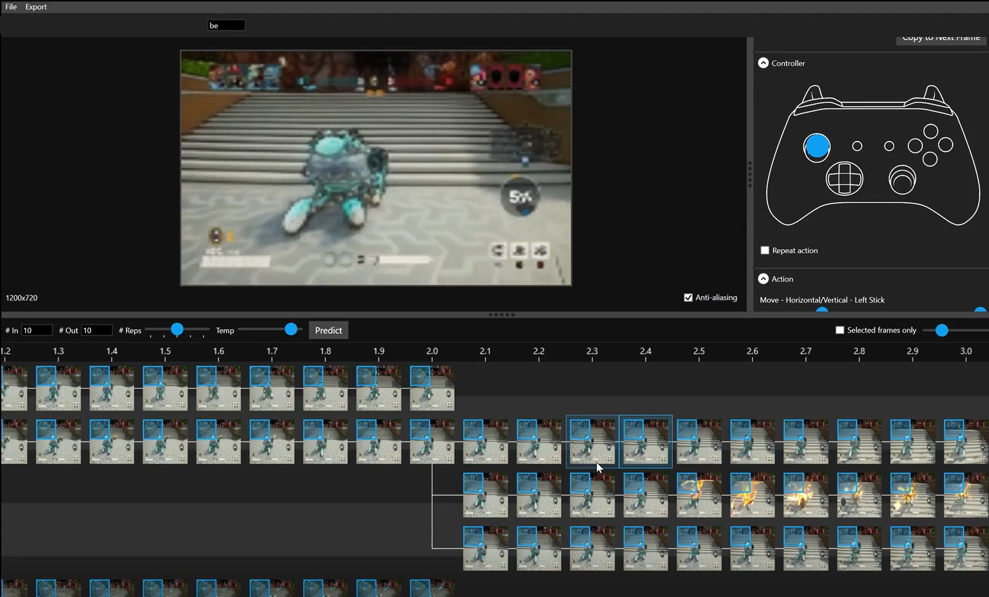This screenshot has height=597, width=989.
Task: Select the second-row frame thumbnail at 1.6
Action: (218, 442)
